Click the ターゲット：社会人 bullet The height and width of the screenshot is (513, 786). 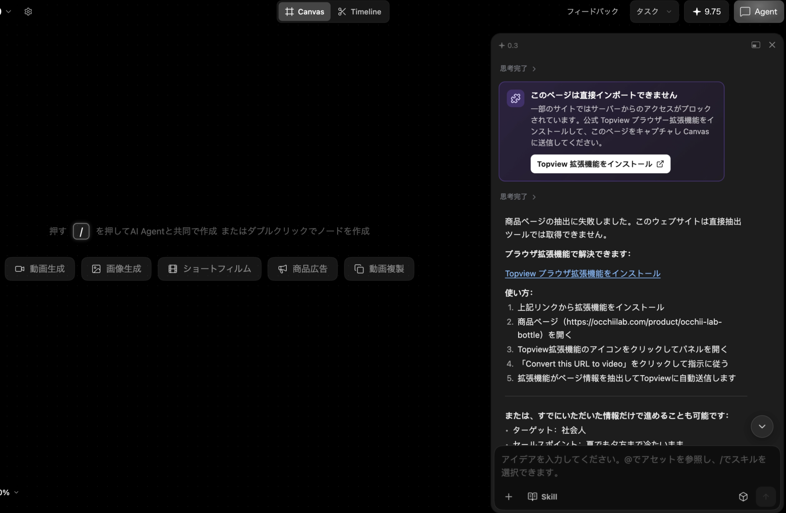click(549, 430)
